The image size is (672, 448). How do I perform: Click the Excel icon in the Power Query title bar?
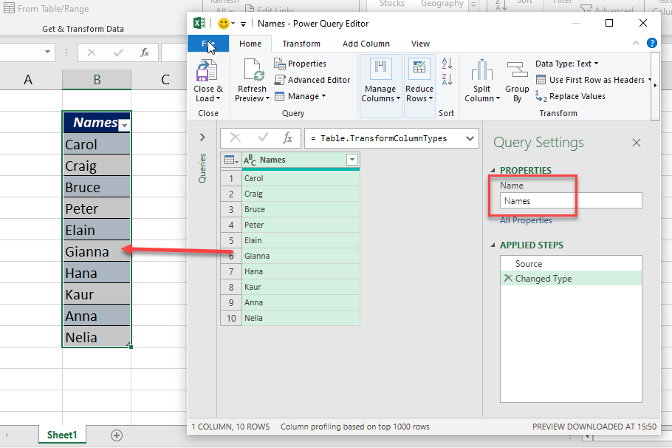(x=199, y=23)
